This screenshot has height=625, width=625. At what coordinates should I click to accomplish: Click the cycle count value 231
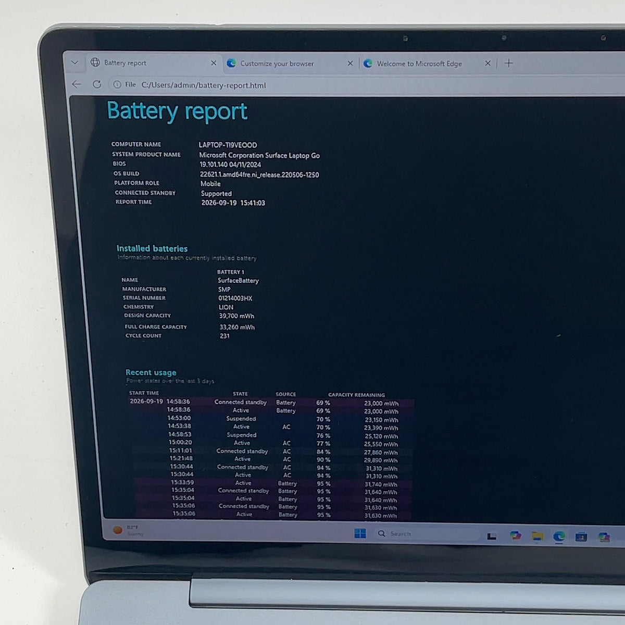coord(224,336)
